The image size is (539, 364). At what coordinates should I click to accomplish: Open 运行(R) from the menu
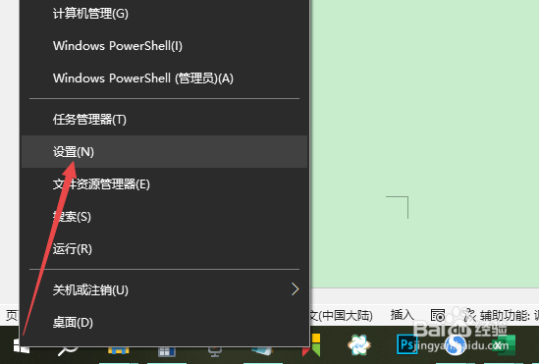point(164,248)
